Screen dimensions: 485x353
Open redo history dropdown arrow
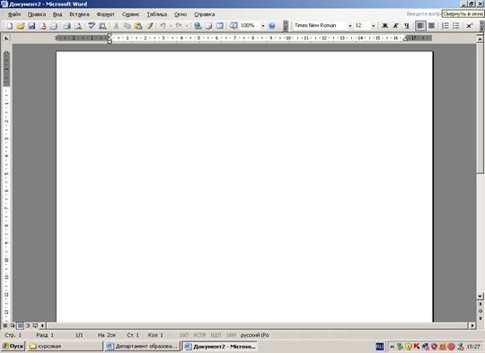tap(187, 26)
